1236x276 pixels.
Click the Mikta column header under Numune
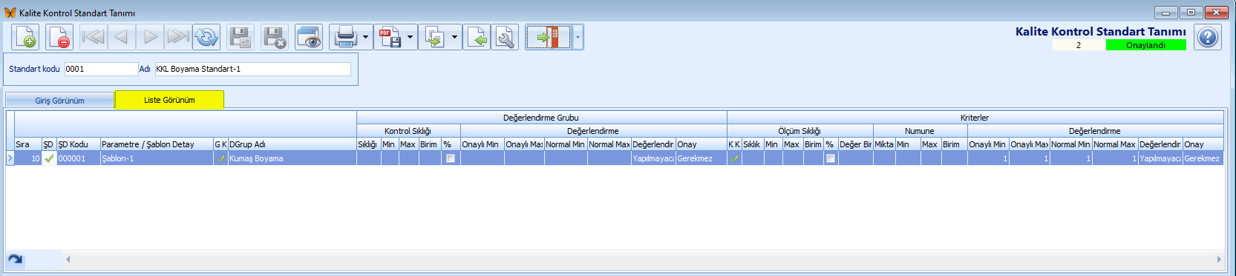[884, 144]
